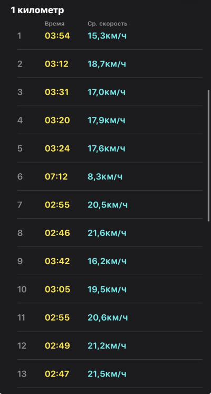This screenshot has width=211, height=394.
Task: Select time 02:49 in split 12
Action: click(x=57, y=346)
